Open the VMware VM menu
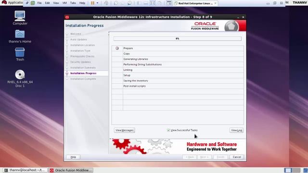This screenshot has width=308, height=173. pyautogui.click(x=64, y=3)
